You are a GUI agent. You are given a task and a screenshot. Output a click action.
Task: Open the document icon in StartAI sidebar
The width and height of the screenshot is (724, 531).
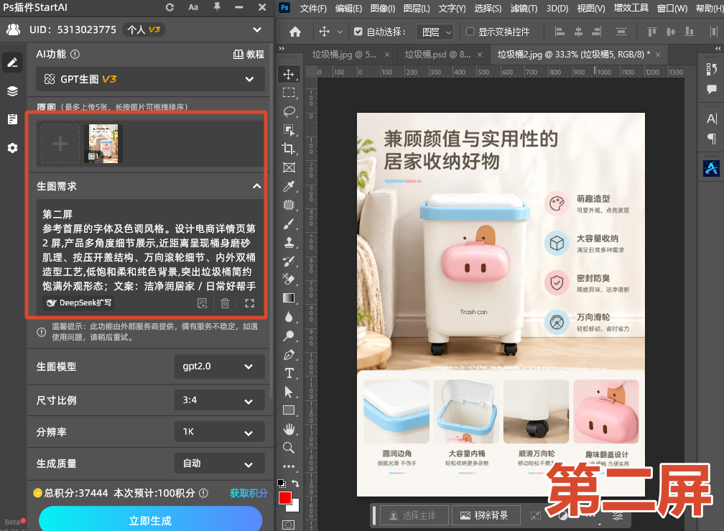pos(12,119)
